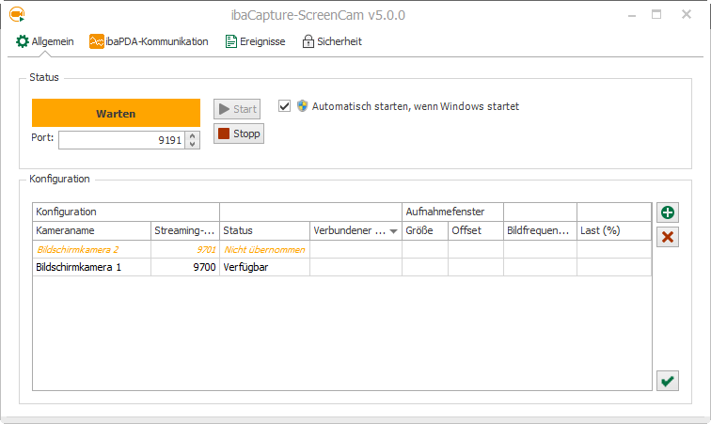Toggle 'Automatisch starten, wenn Windows startet' checkbox
This screenshot has width=711, height=424.
click(x=285, y=106)
